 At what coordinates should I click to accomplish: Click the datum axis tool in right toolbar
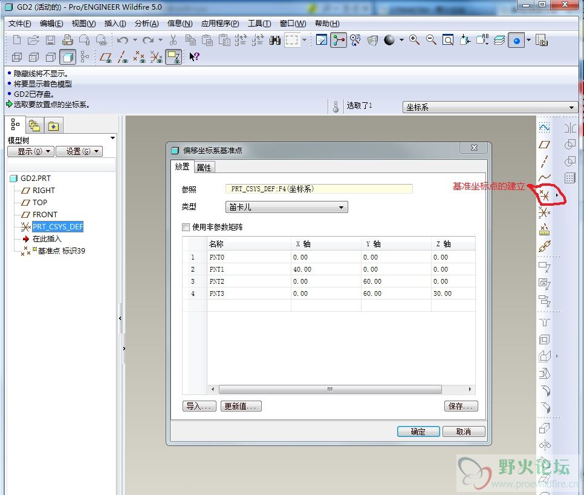(545, 162)
